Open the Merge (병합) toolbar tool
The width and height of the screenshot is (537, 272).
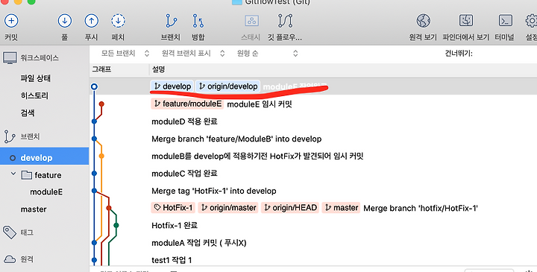pyautogui.click(x=198, y=21)
